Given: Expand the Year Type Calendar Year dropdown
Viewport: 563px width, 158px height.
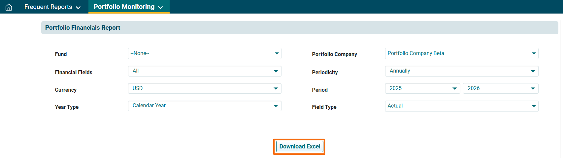Looking at the screenshot, I should (204, 106).
